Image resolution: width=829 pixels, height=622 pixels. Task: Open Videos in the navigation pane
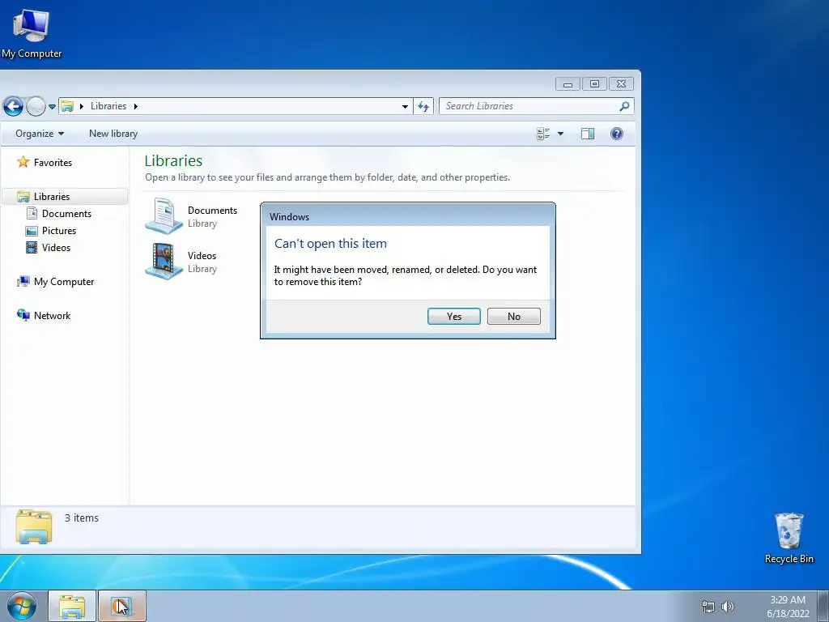tap(56, 248)
